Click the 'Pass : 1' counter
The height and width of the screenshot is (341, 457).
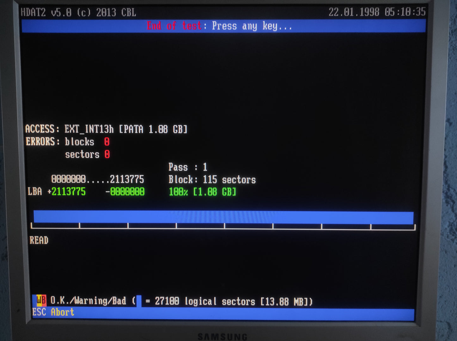click(x=188, y=167)
